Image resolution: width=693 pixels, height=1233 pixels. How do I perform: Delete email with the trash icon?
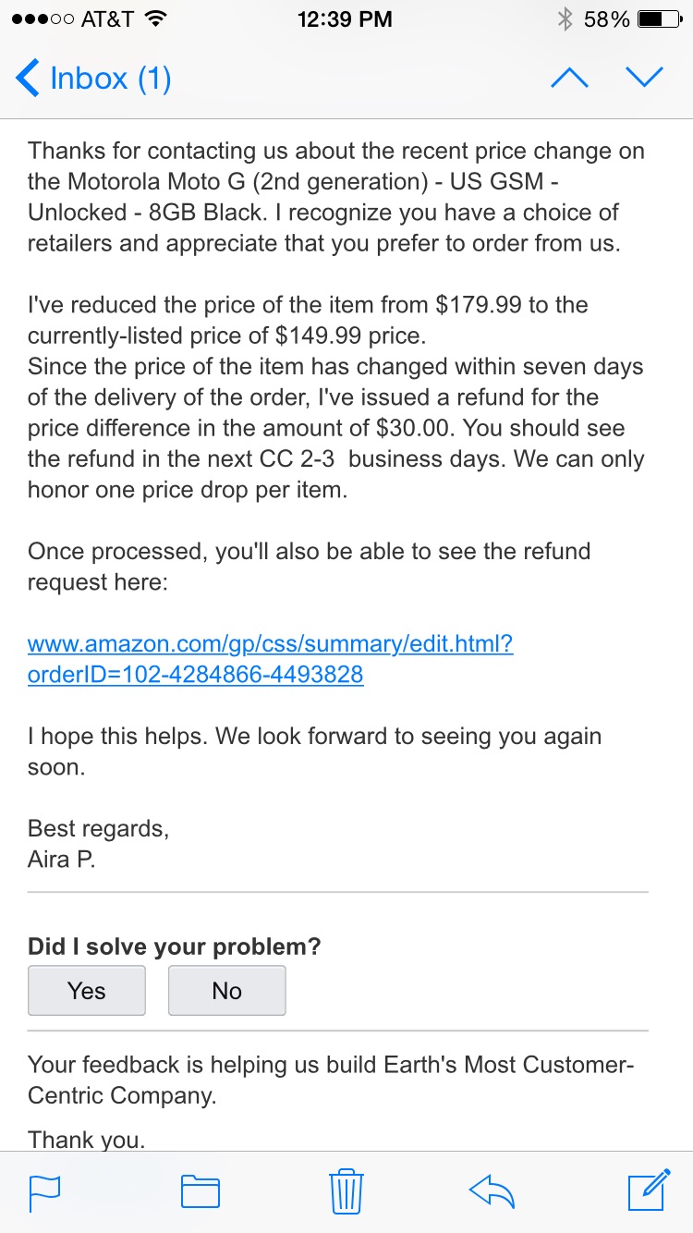point(346,1190)
